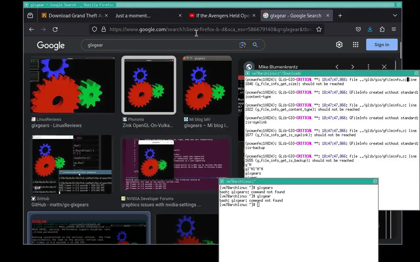Screen dimensions: 420x262
Task: Focus the vm7@archlinux:~ terminal prompt
Action: [258, 205]
